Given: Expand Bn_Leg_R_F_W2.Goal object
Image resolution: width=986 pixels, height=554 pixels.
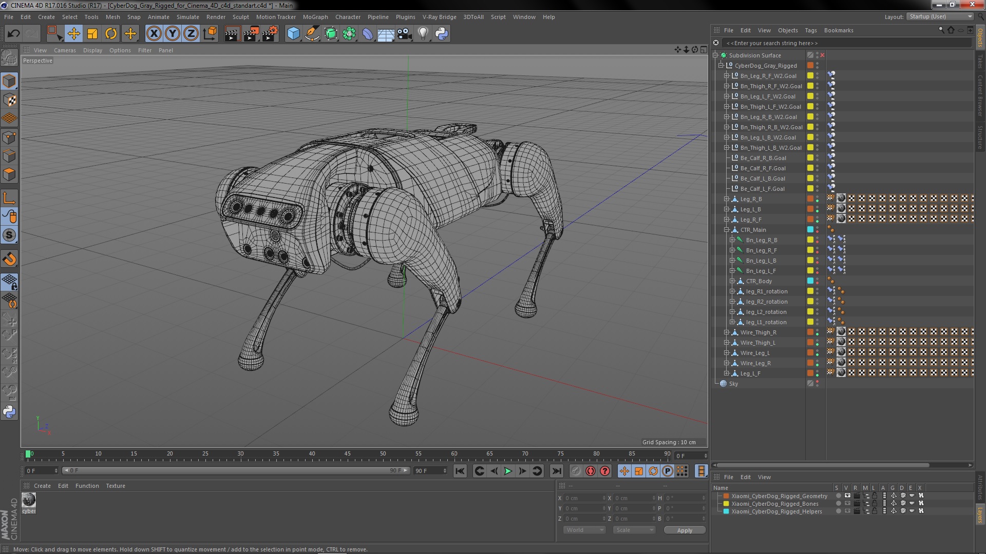Looking at the screenshot, I should (x=727, y=76).
